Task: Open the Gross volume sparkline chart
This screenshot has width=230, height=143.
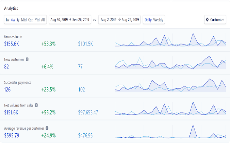Action: 170,40
